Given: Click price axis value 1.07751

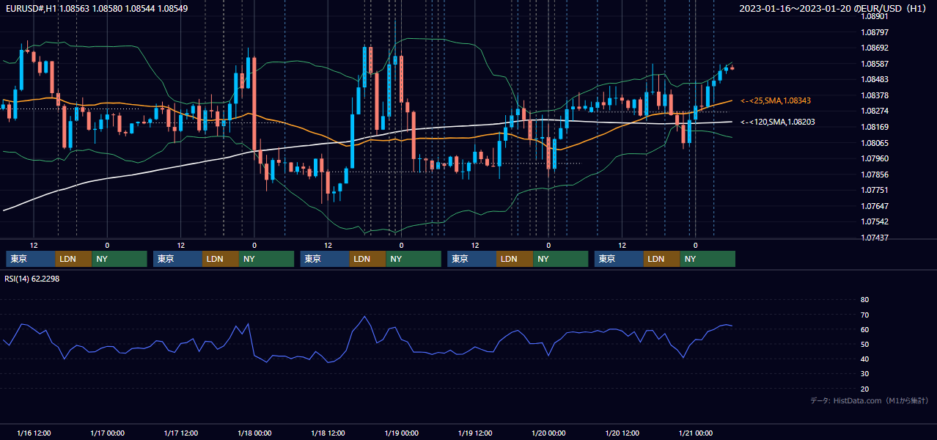Looking at the screenshot, I should (874, 190).
